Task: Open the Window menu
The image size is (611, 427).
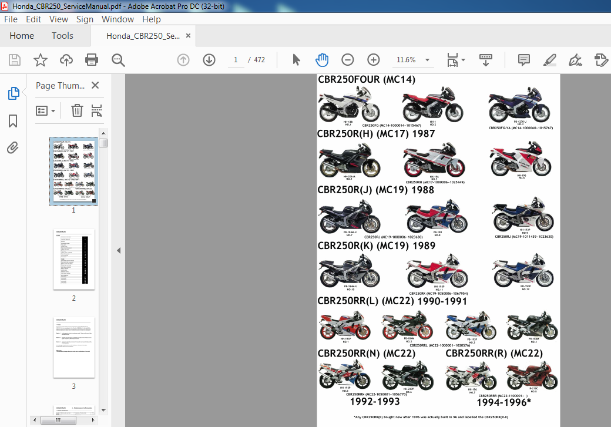Action: (x=117, y=19)
